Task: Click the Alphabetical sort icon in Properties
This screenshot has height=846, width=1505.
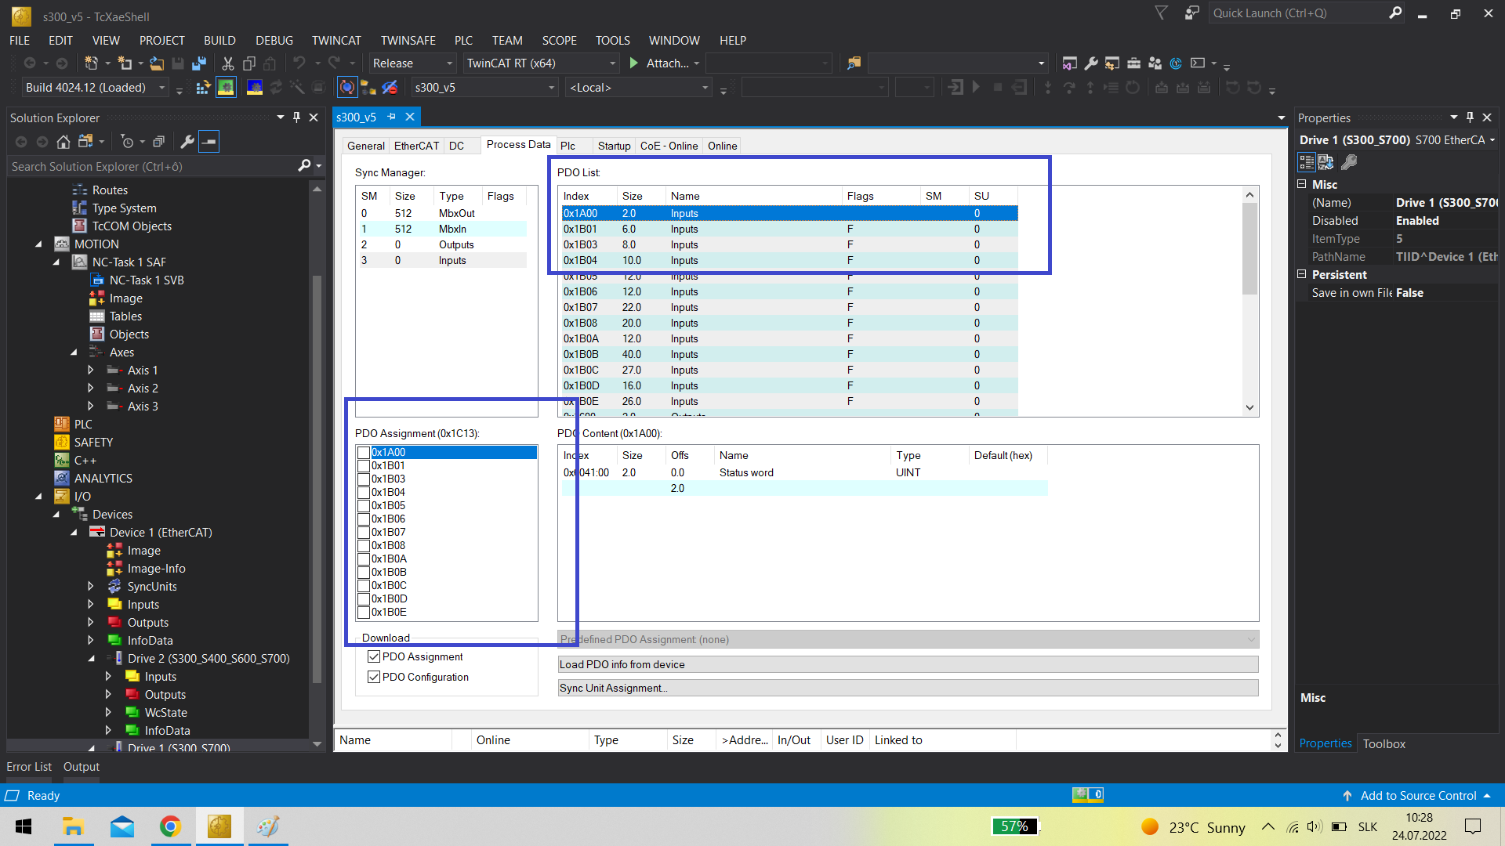Action: [1326, 162]
